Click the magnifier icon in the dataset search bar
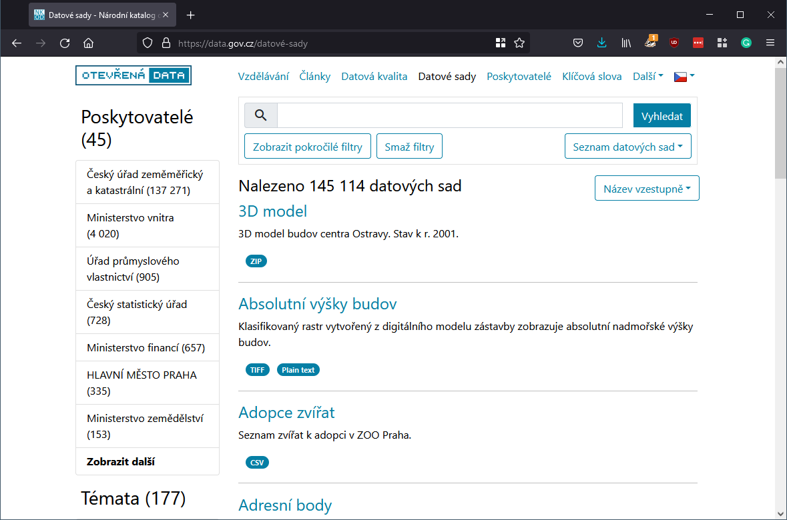Screen dimensions: 787x520 [x=260, y=115]
